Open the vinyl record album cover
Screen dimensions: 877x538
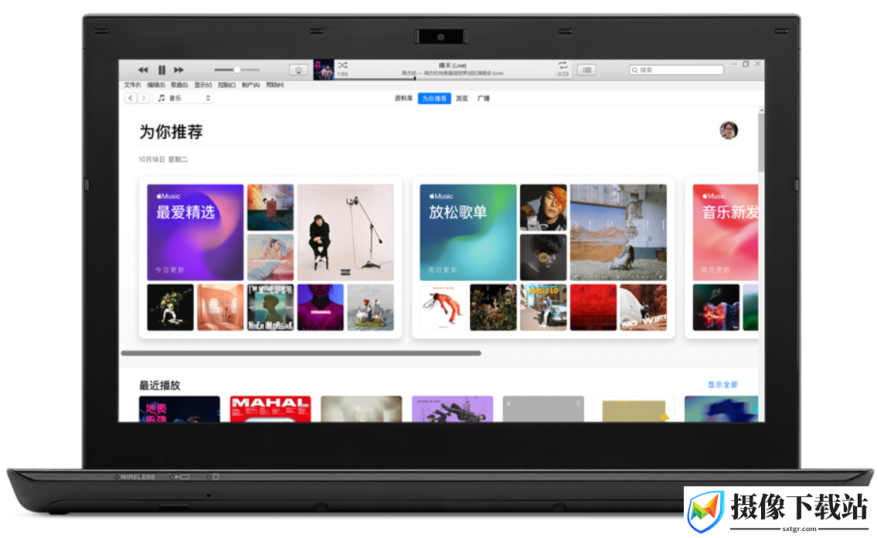(x=543, y=257)
